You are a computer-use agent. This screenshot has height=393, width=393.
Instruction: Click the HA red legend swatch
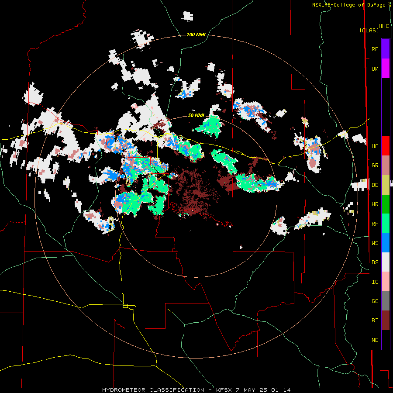point(386,146)
